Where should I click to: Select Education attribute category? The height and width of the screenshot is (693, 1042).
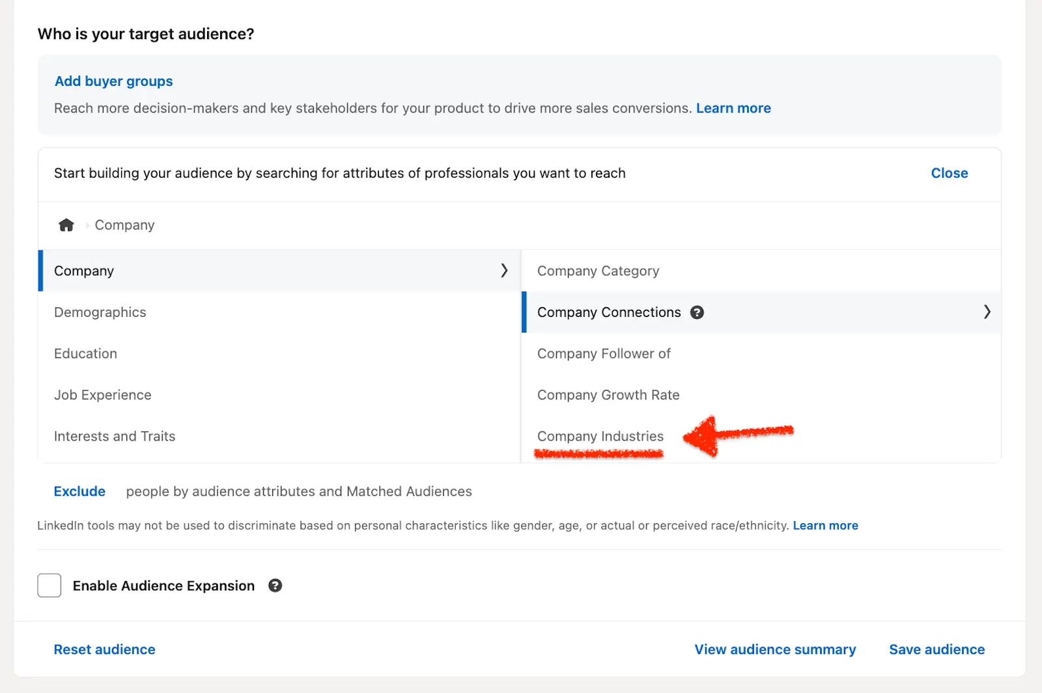86,354
